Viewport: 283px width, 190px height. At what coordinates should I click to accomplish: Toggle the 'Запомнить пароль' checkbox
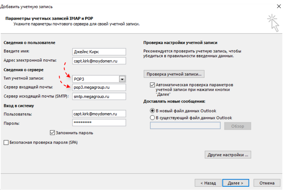53,132
